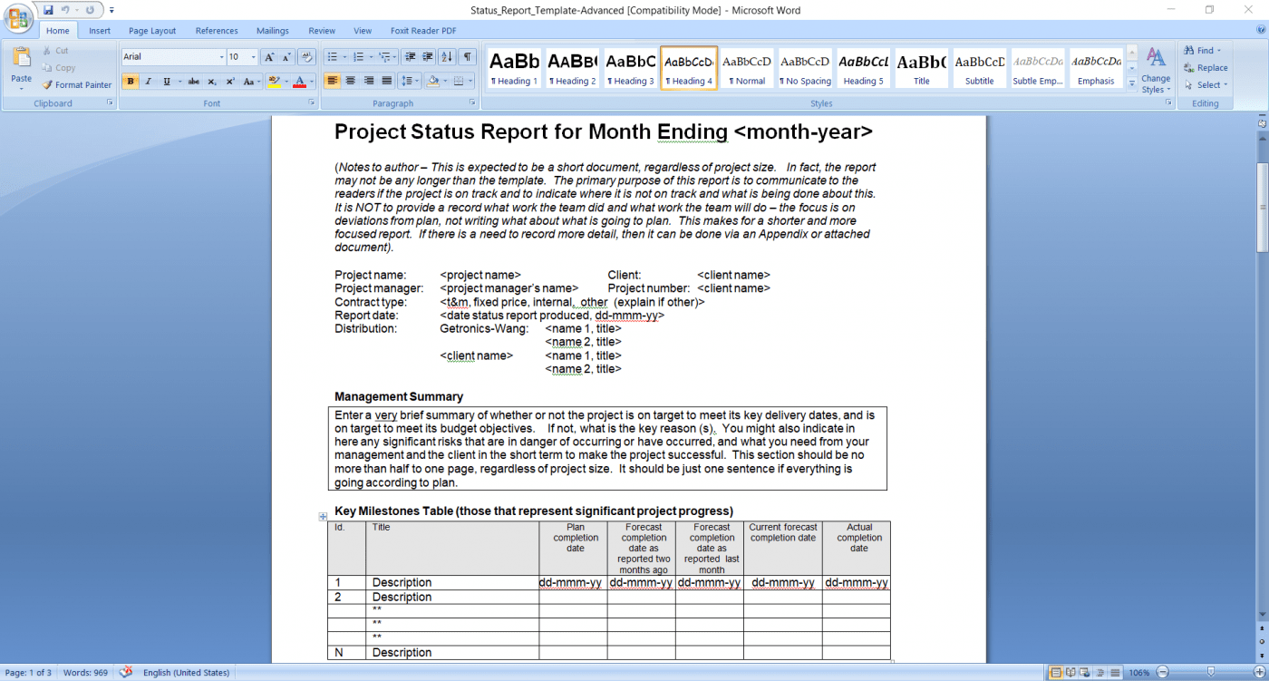Open the bullet list style dropdown
Viewport: 1269px width, 681px height.
point(345,56)
